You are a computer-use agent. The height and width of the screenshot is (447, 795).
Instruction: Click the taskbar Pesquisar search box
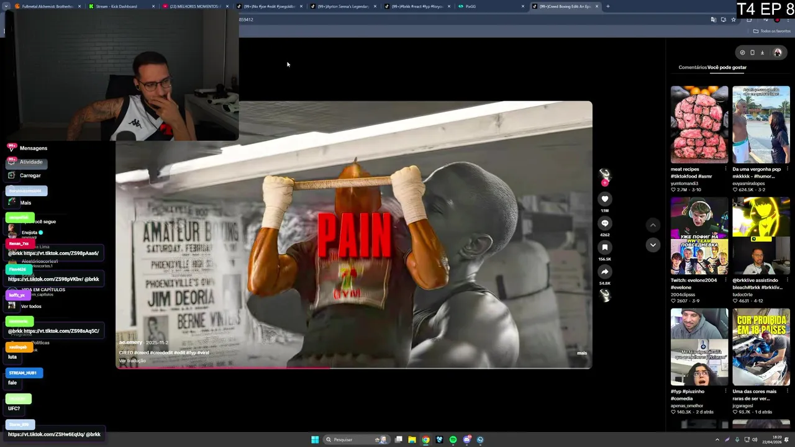(355, 440)
